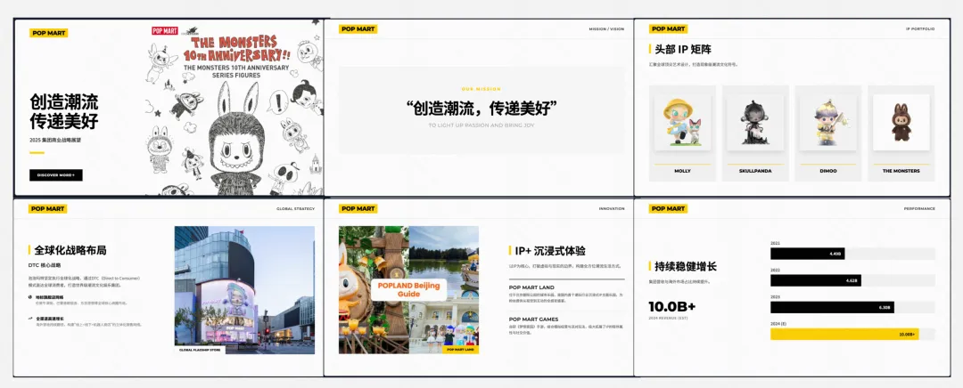Click the black 2022 revenue bar
The width and height of the screenshot is (963, 388).
coord(816,280)
